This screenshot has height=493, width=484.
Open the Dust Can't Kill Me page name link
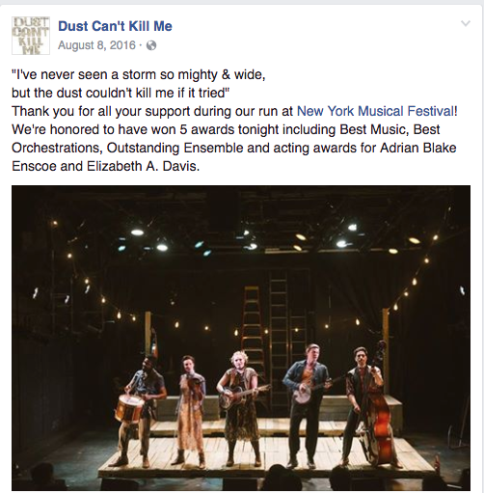point(115,26)
